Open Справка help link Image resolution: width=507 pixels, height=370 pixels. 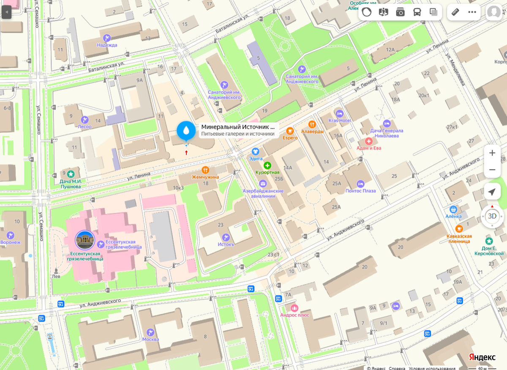(397, 368)
